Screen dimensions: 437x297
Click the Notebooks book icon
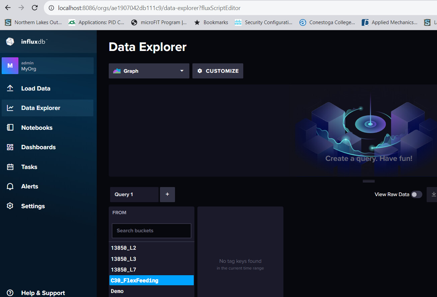(10, 127)
